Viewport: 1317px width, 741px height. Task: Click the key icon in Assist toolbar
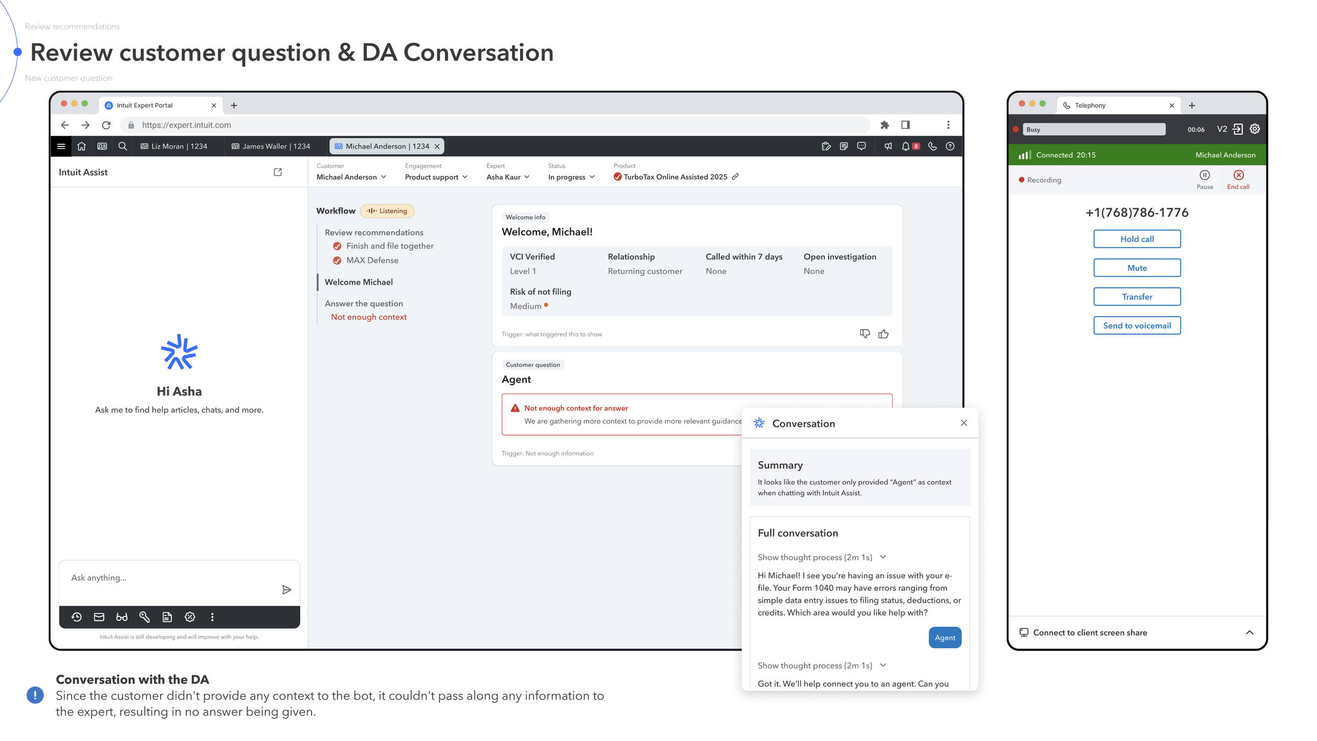[x=144, y=617]
